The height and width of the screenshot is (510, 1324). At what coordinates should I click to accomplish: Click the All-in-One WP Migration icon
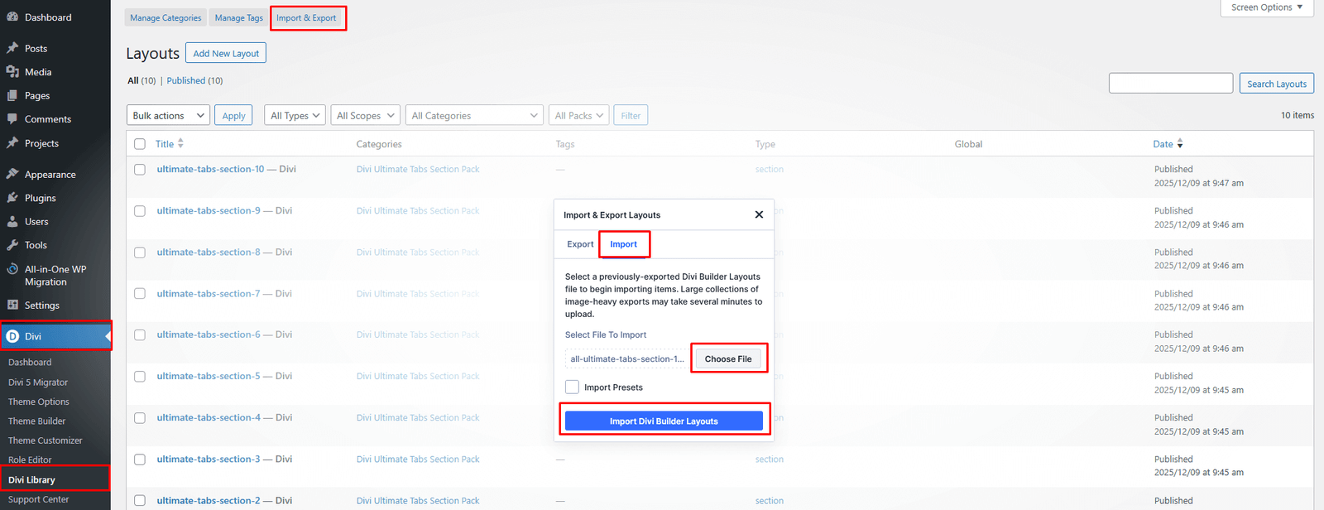(12, 269)
